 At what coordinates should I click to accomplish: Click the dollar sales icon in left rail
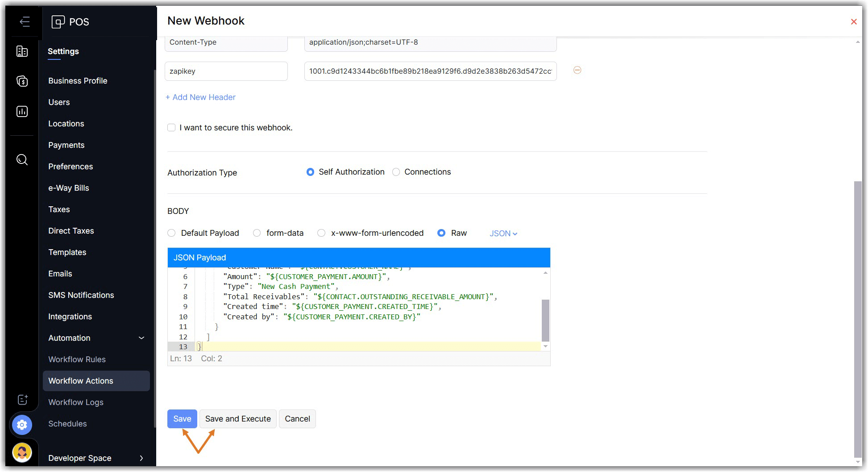pos(22,81)
